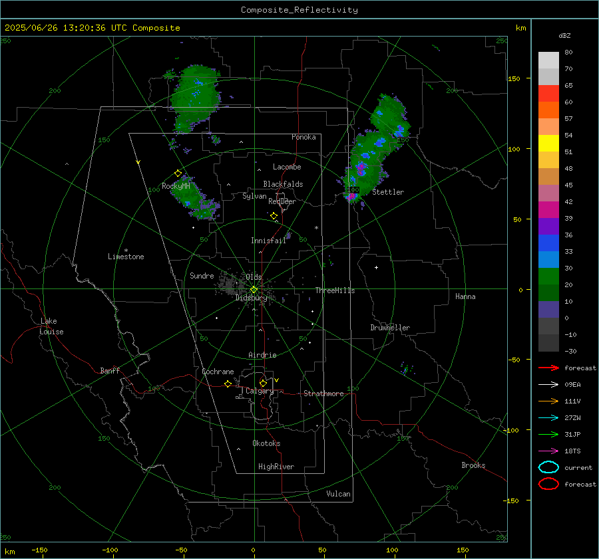Click the Strathmore town label
This screenshot has width=599, height=559.
(323, 393)
